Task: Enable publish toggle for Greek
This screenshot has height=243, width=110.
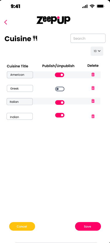Action: click(x=60, y=89)
